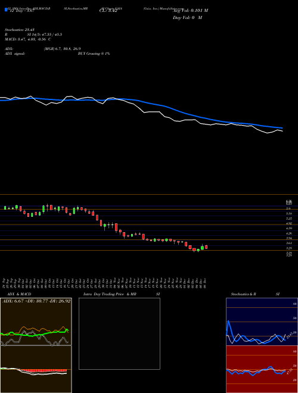Click the 5.58 price axis label
The image size is (298, 393).
[289, 214]
